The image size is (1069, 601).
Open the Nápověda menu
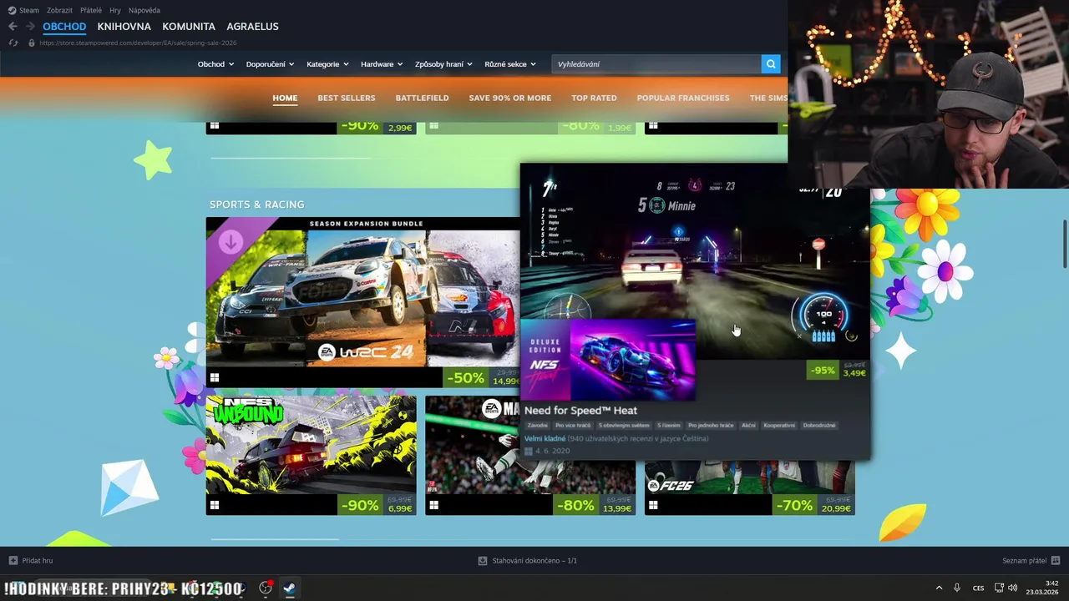[144, 10]
